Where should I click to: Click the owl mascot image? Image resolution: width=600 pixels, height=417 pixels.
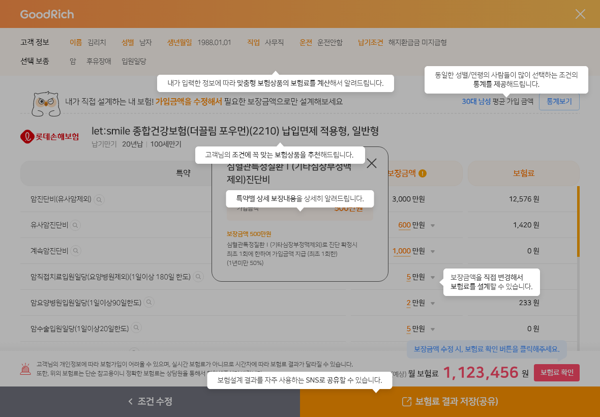tap(46, 103)
